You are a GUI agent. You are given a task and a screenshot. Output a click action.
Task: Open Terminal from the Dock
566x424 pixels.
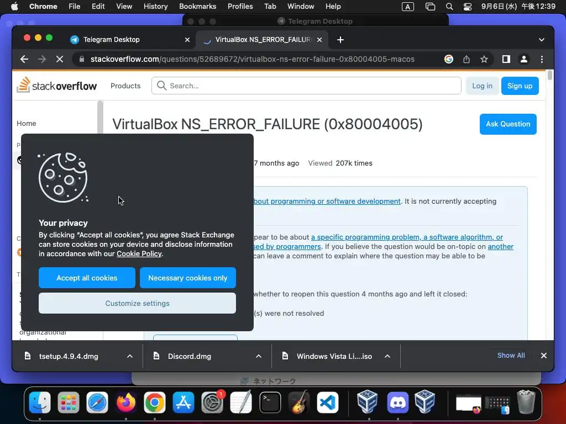point(270,402)
